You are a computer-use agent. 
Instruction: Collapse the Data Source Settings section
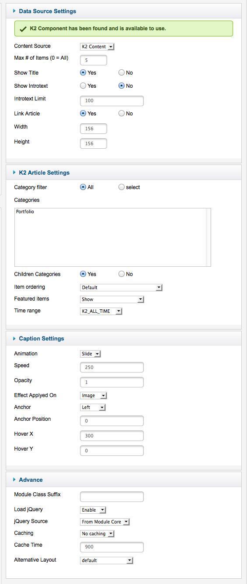[x=14, y=11]
